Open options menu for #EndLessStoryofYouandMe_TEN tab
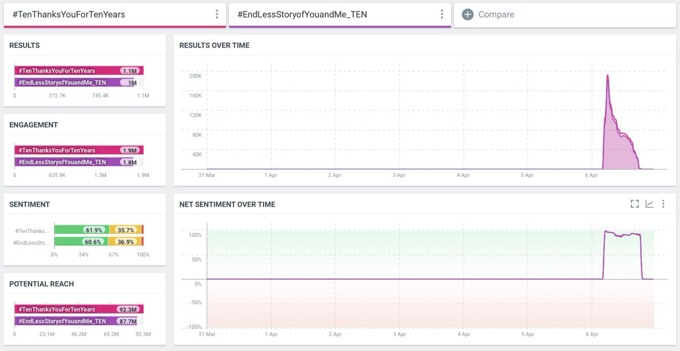 441,14
